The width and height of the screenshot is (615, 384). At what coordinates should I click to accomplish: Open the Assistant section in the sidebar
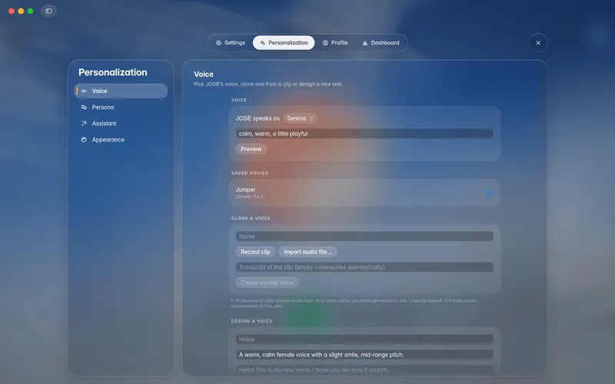point(121,124)
